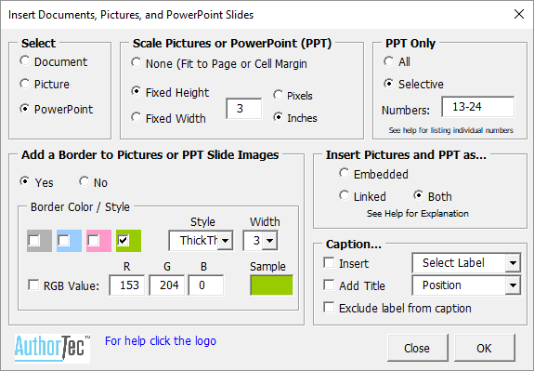Check the gray border color swatch

pyautogui.click(x=34, y=241)
